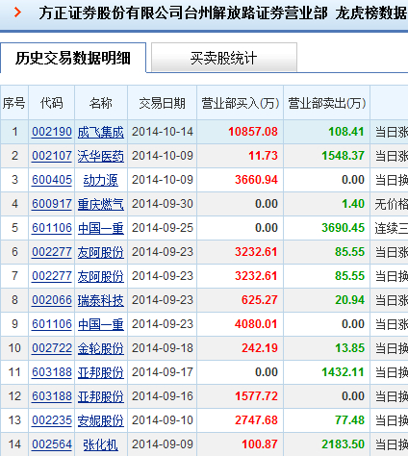
Task: Click the 序号 column header
Action: click(14, 103)
